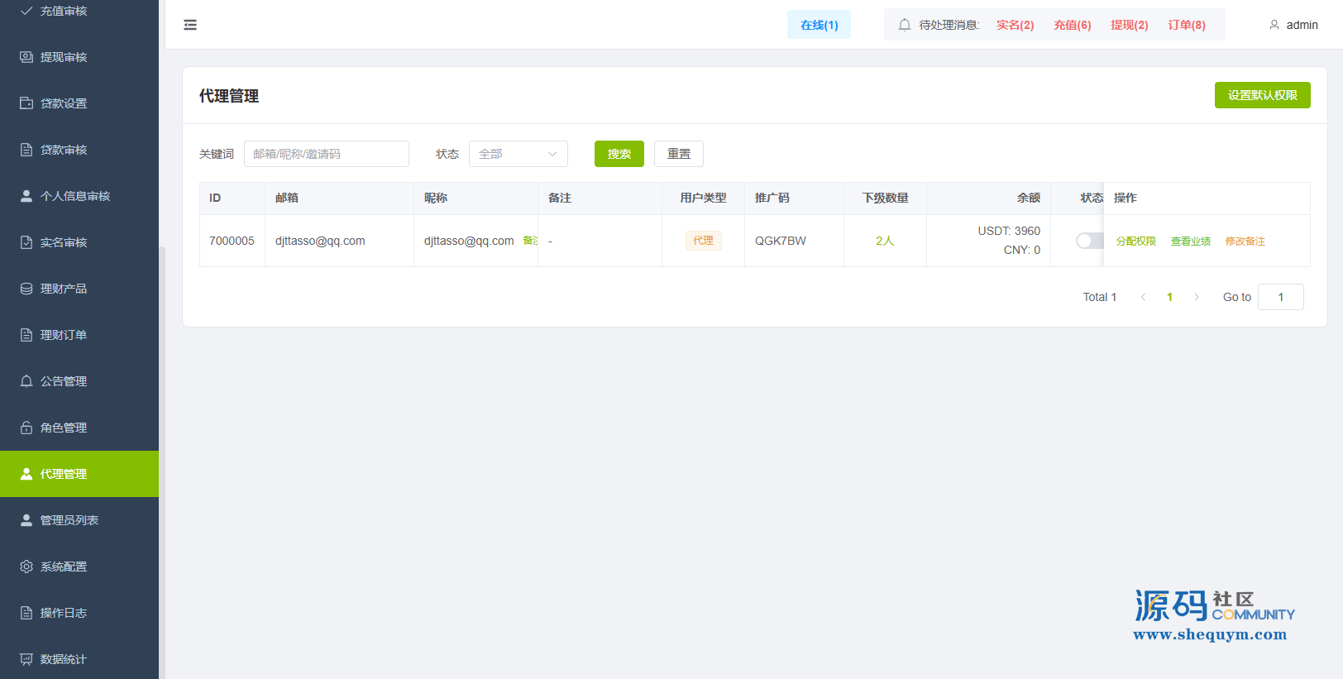This screenshot has height=679, width=1343.
Task: Click the 操作日志 document icon
Action: pos(26,613)
